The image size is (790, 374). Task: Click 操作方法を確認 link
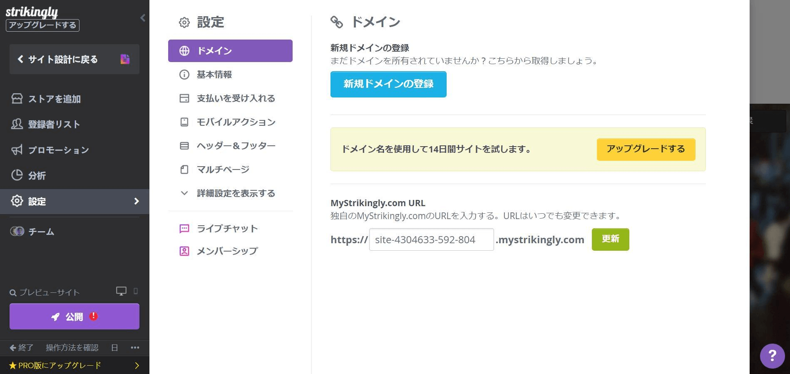pos(72,347)
